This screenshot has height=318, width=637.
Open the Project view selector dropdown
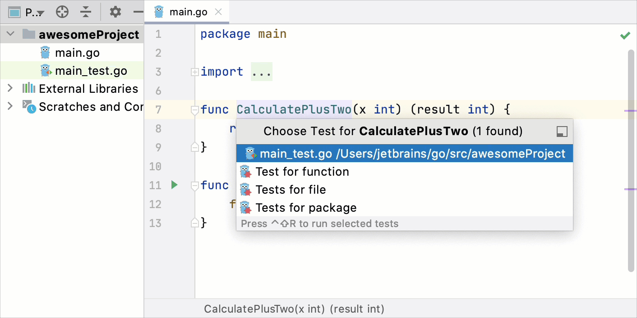[x=27, y=12]
